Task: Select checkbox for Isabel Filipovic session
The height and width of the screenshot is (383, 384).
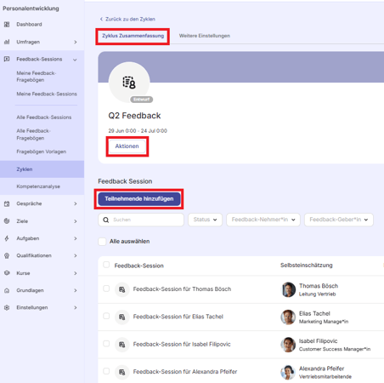Action: click(x=106, y=344)
